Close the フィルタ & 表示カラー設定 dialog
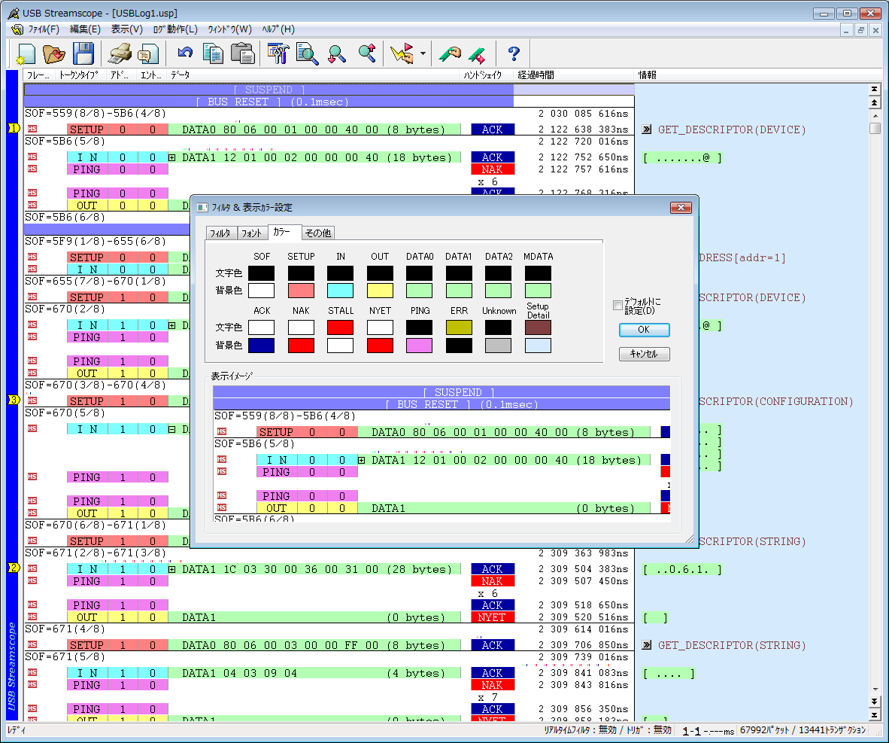 (x=681, y=207)
